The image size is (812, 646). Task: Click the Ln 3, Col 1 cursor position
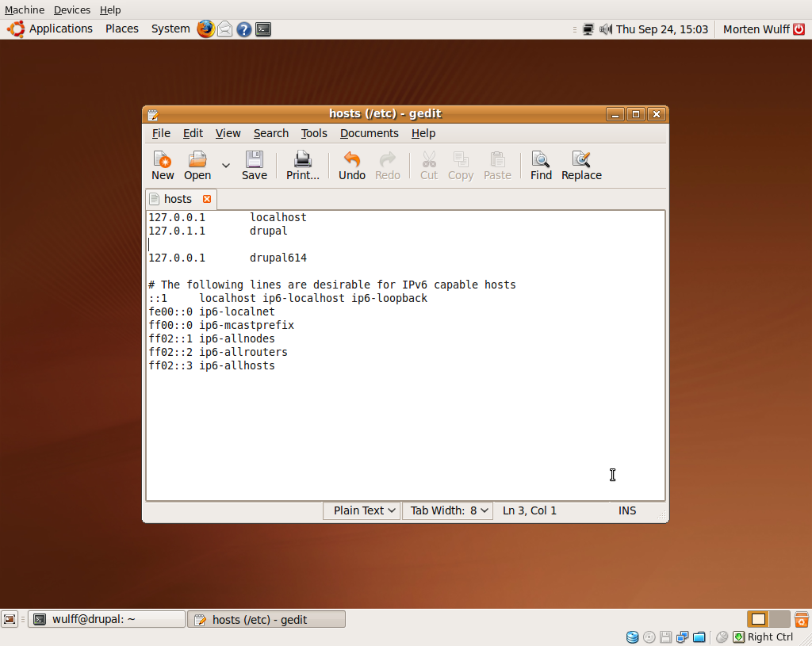[529, 511]
